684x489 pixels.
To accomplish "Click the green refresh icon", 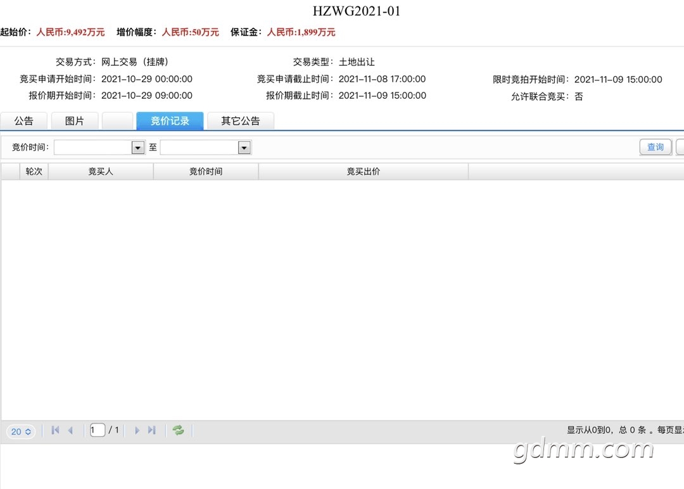I will (x=178, y=431).
